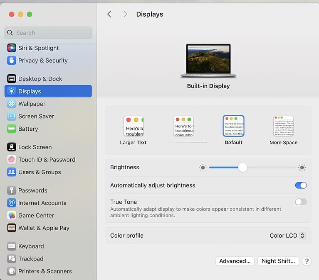
Task: Select the Larger Text resolution option
Action: point(133,126)
